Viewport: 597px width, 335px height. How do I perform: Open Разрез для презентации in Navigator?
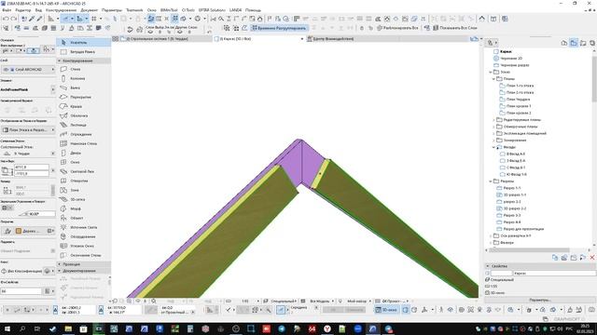click(x=523, y=229)
